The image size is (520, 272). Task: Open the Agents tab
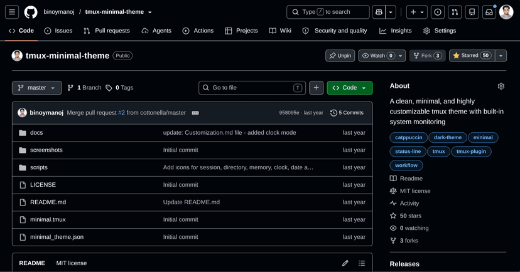pos(156,31)
